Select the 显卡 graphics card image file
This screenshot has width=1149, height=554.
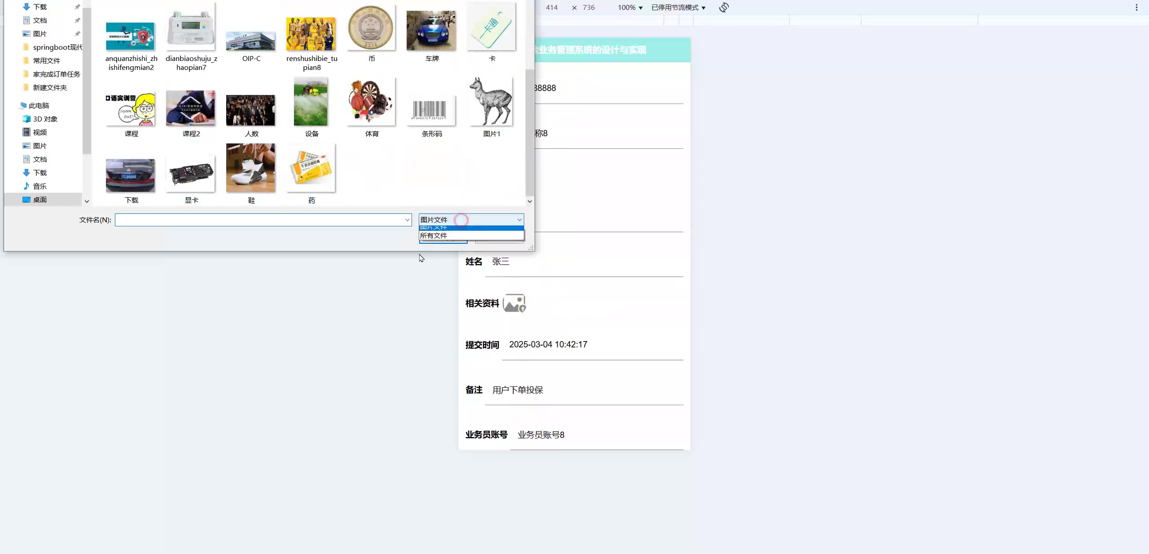191,175
